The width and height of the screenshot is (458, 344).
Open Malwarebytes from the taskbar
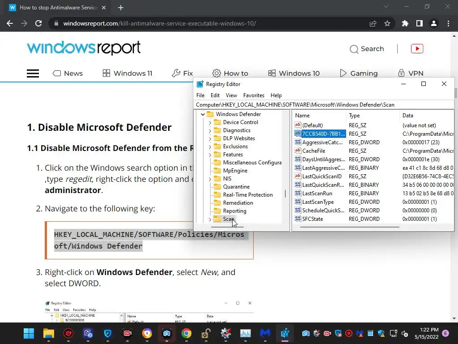pyautogui.click(x=265, y=333)
